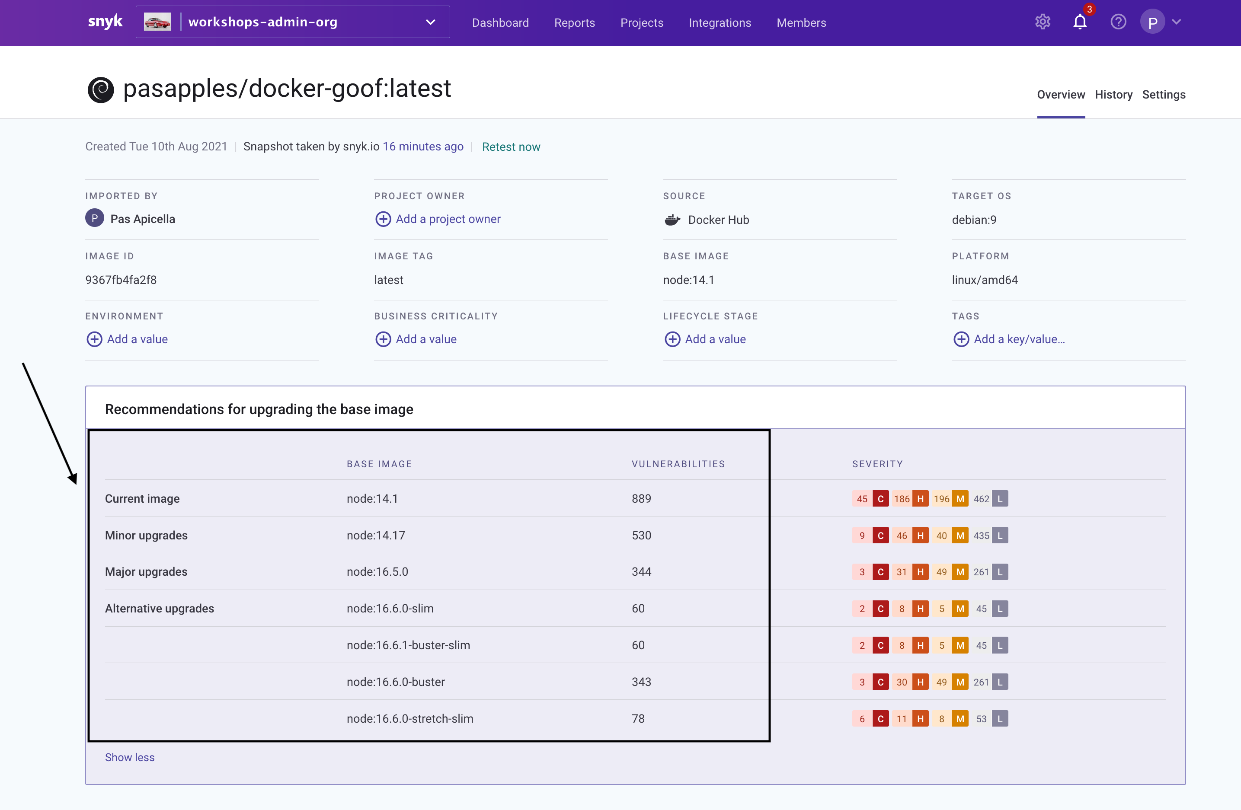The height and width of the screenshot is (810, 1241).
Task: Click the user avatar P in header
Action: [x=1152, y=22]
